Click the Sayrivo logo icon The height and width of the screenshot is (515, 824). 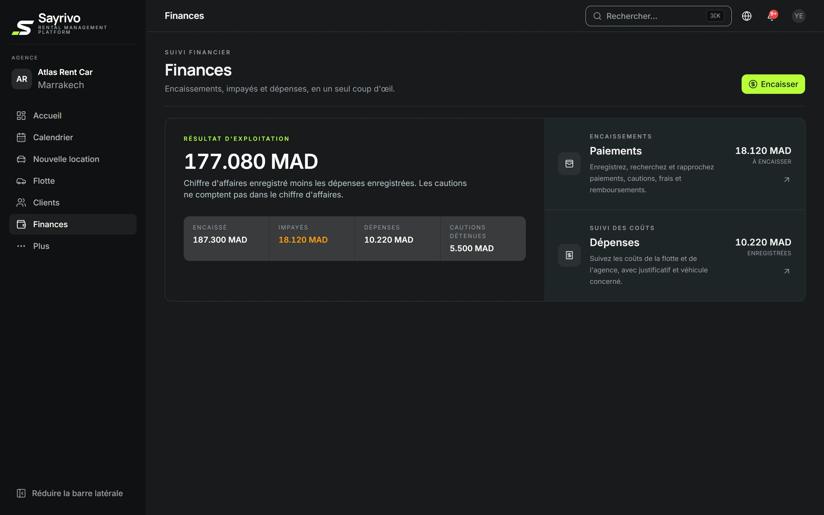23,27
